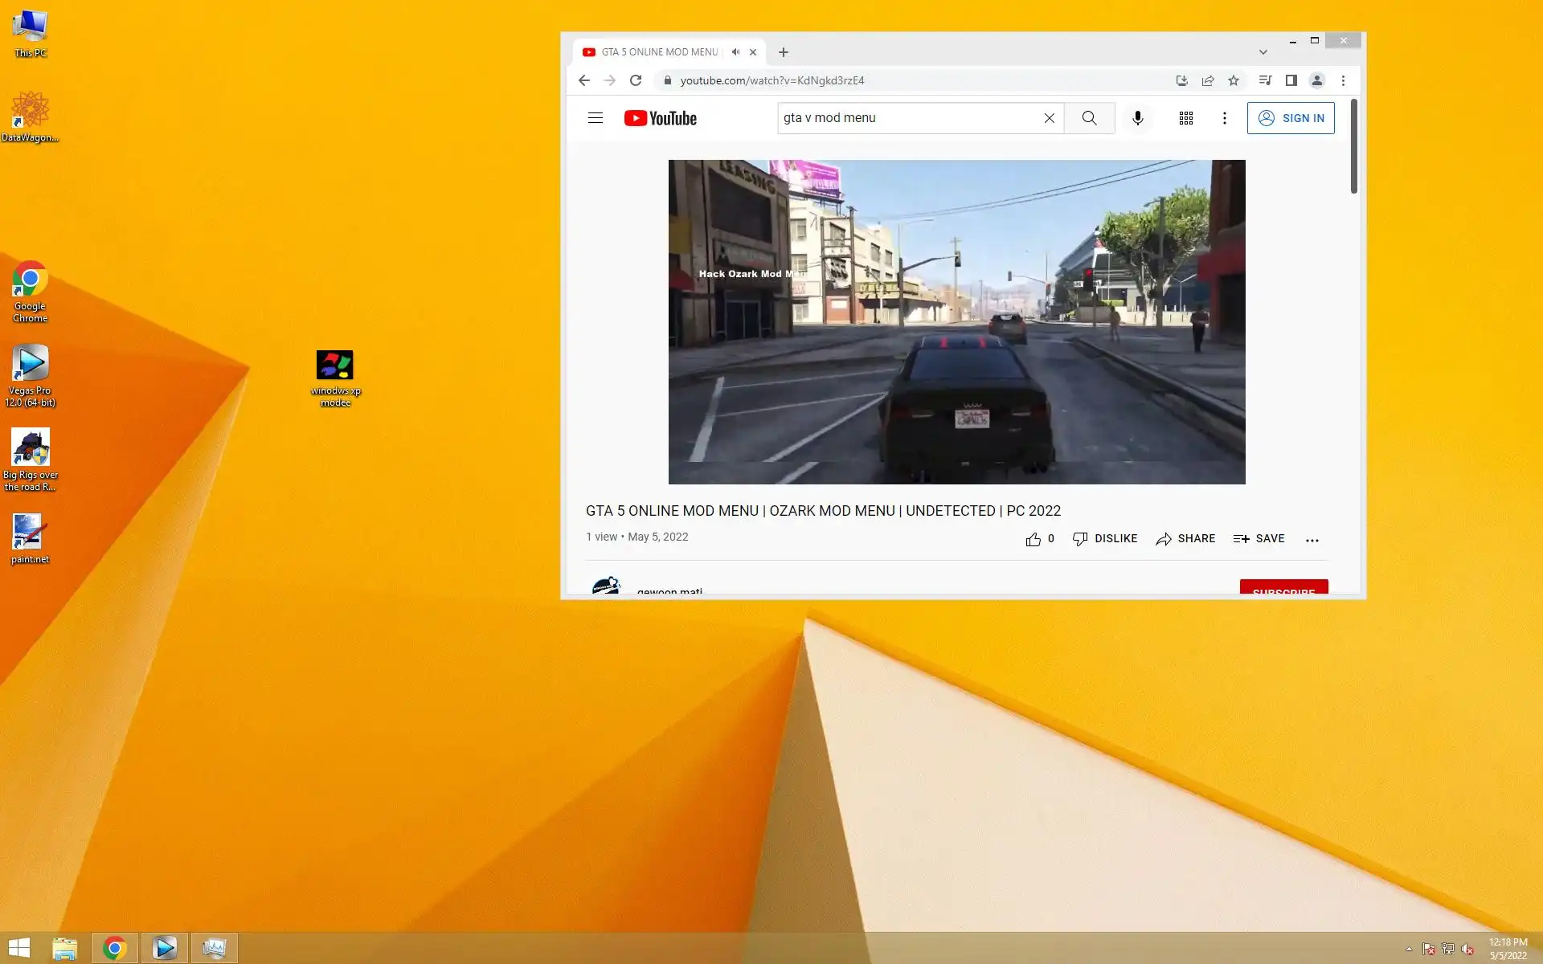
Task: Open YouTube hamburger guide menu
Action: coord(595,118)
